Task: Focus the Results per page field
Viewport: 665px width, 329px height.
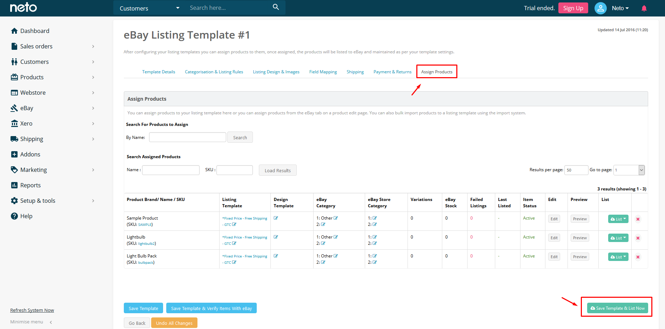Action: click(576, 170)
